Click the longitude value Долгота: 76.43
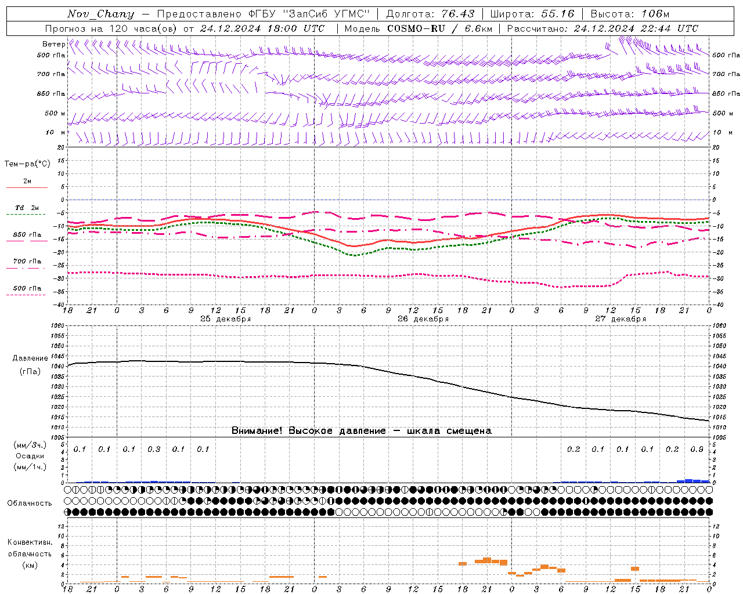This screenshot has width=743, height=594. [430, 14]
